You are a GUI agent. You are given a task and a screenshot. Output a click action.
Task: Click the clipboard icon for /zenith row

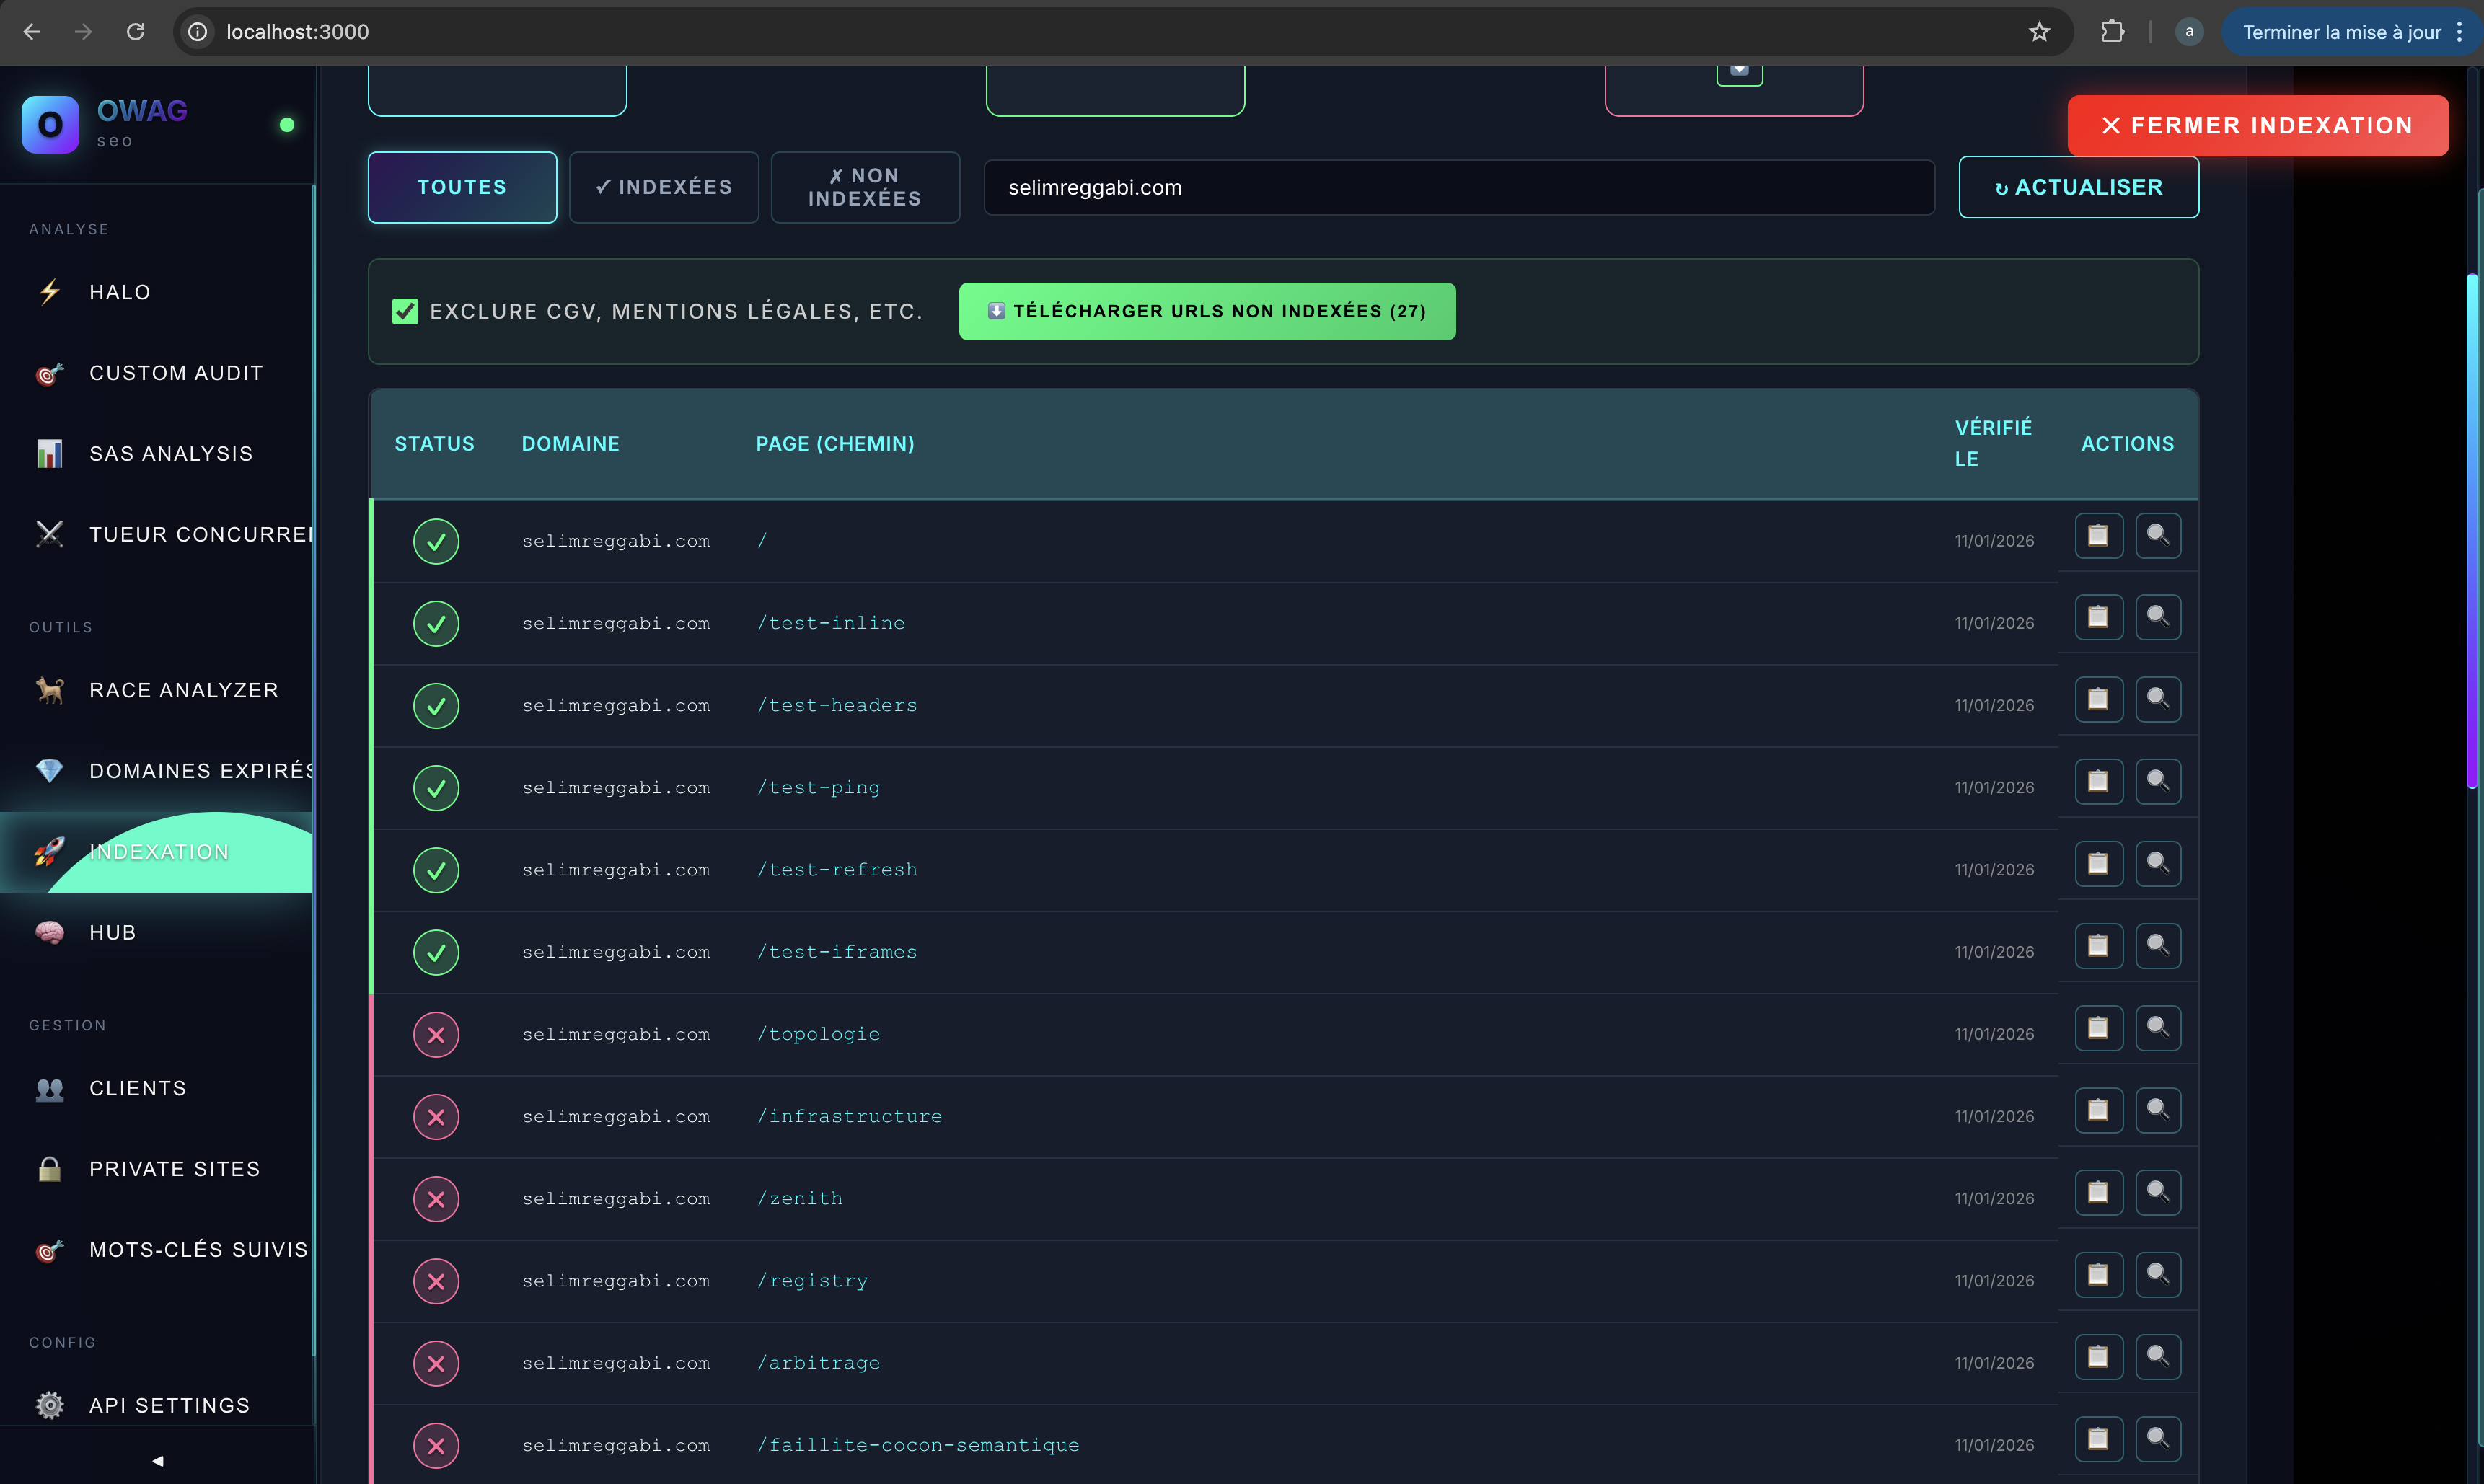click(x=2098, y=1193)
